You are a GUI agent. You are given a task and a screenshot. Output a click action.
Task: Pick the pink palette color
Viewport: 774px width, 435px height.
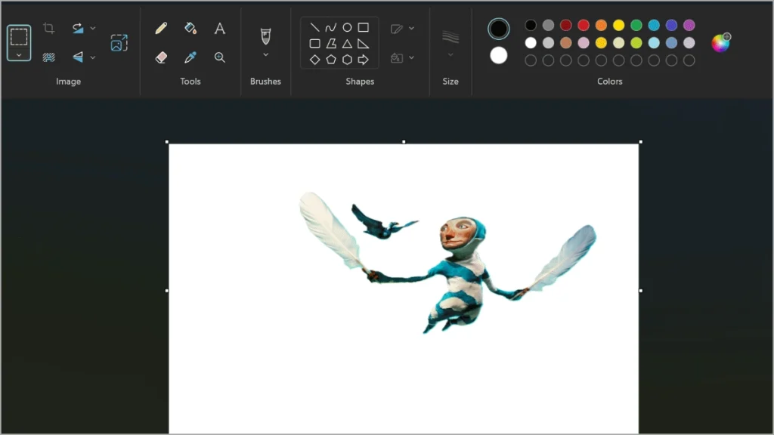pos(584,43)
